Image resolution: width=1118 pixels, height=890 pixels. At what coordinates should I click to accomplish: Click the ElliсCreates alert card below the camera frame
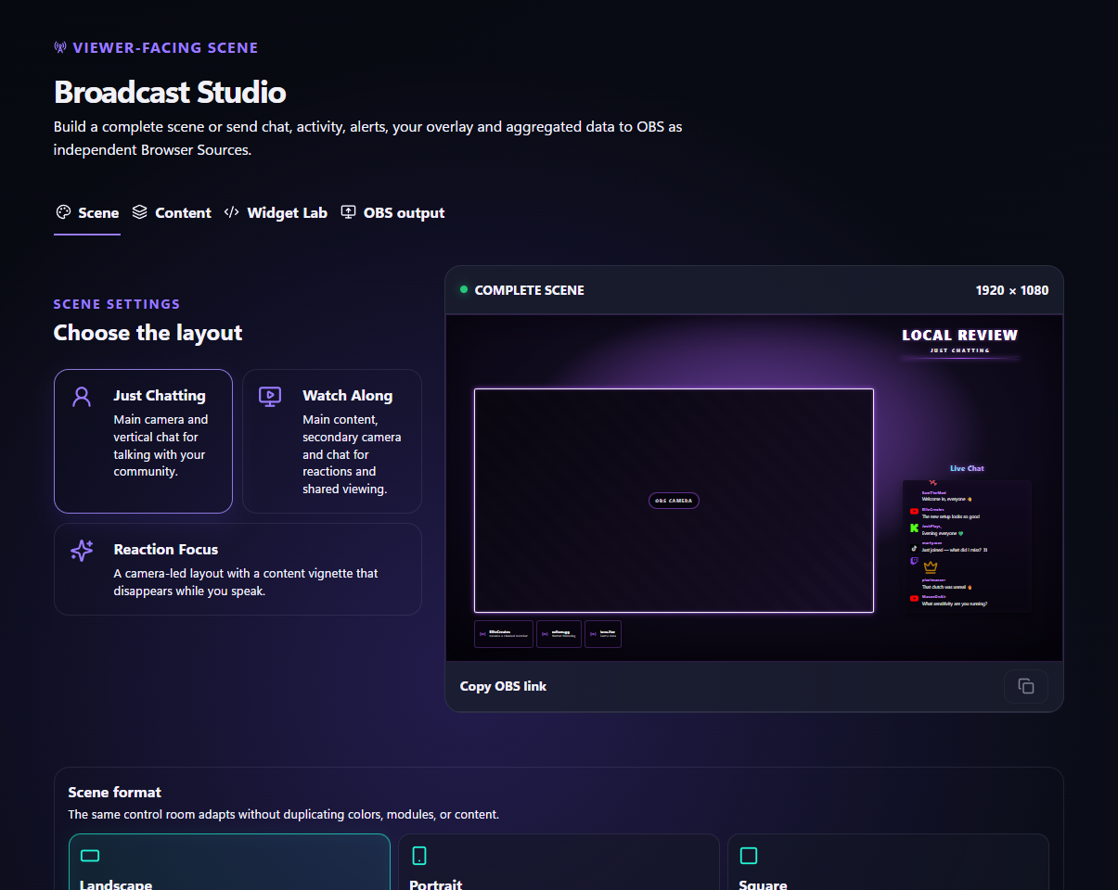[x=504, y=634]
